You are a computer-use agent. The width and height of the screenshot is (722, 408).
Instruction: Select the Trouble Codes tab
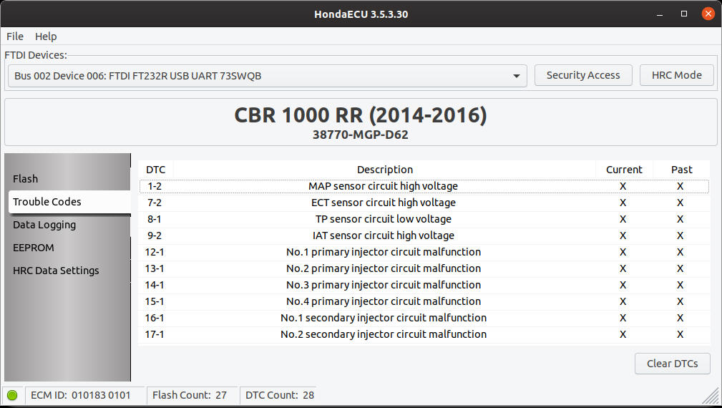point(69,202)
